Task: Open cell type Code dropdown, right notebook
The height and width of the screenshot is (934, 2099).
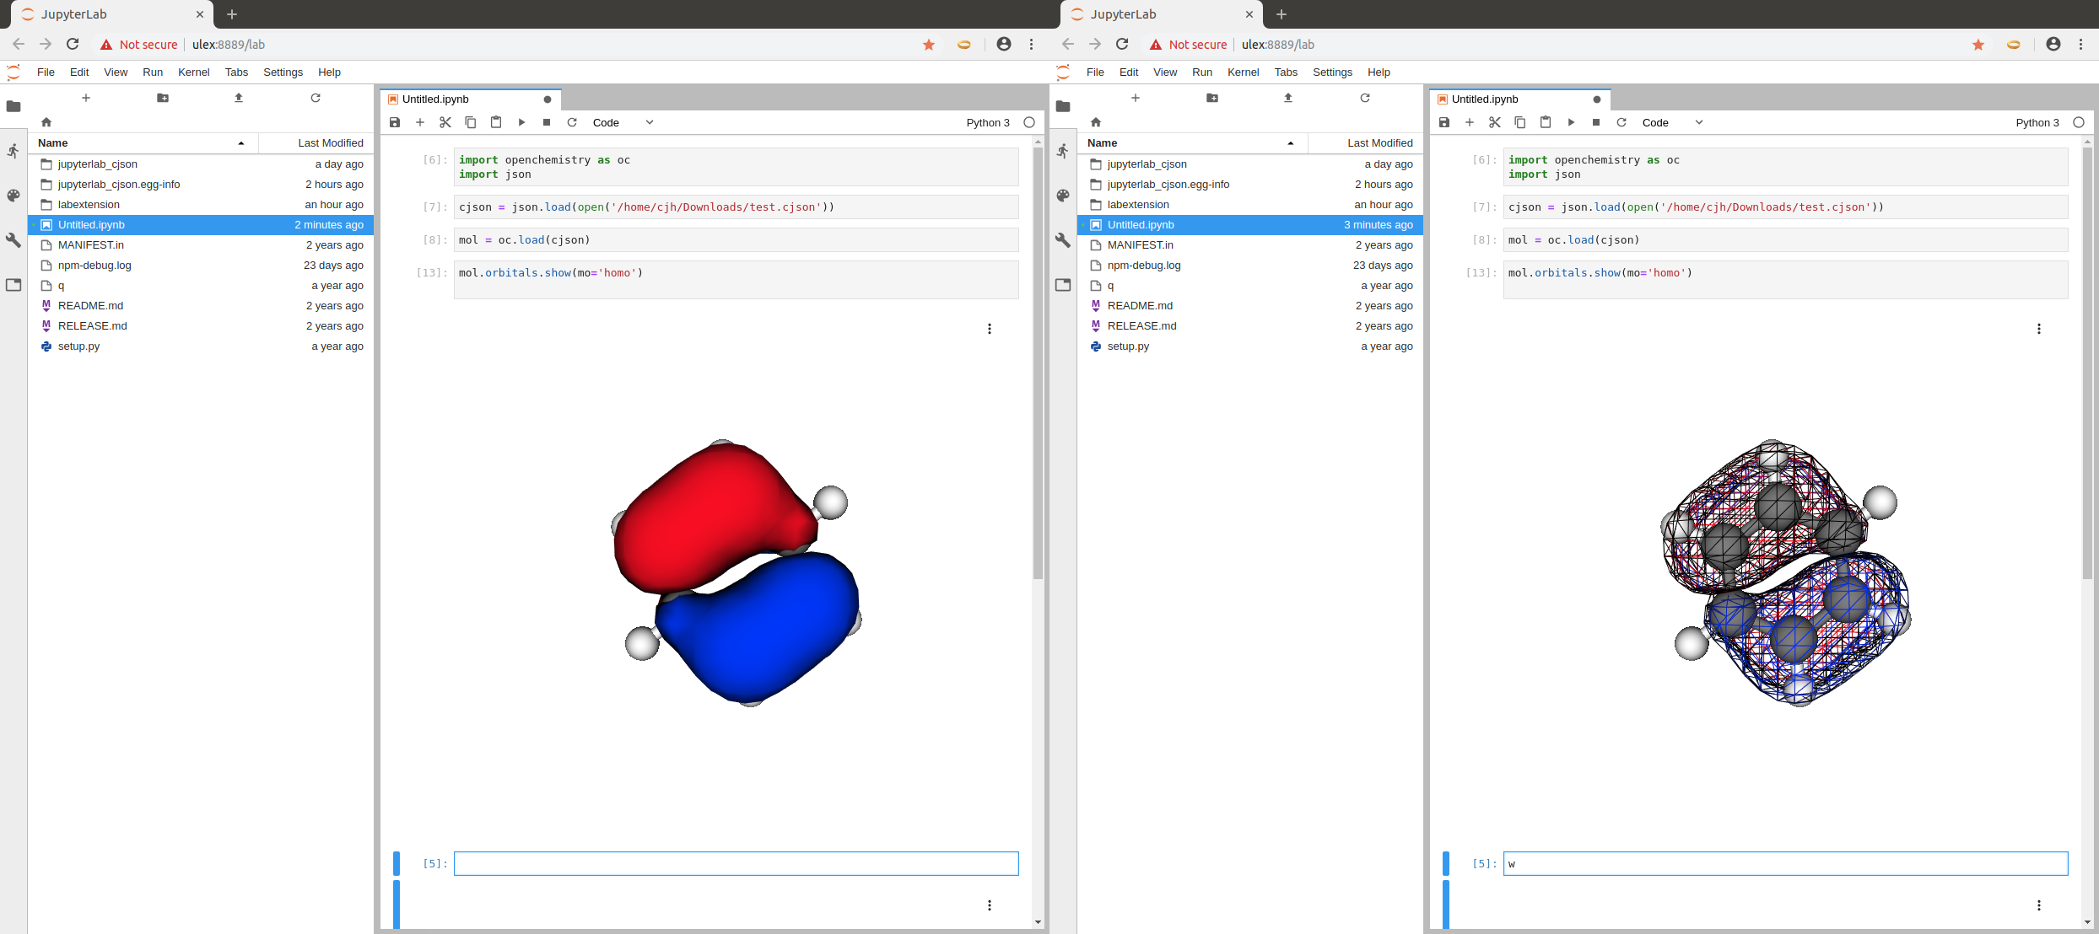Action: pyautogui.click(x=1673, y=122)
